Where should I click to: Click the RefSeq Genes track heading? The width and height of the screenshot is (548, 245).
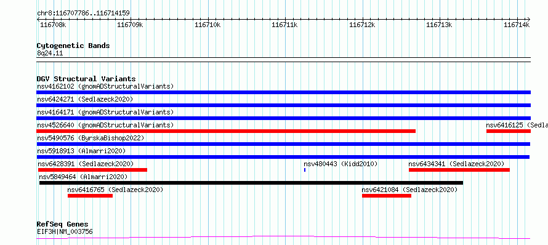pos(63,225)
